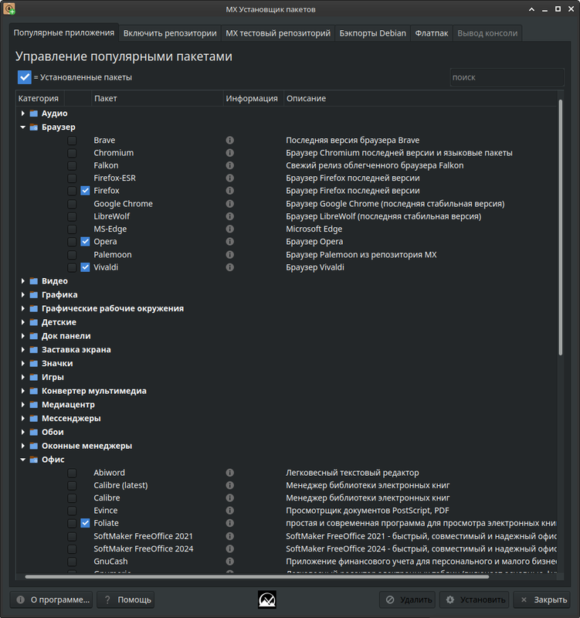The height and width of the screenshot is (618, 580).
Task: Focus the поиск search field
Action: click(x=507, y=77)
